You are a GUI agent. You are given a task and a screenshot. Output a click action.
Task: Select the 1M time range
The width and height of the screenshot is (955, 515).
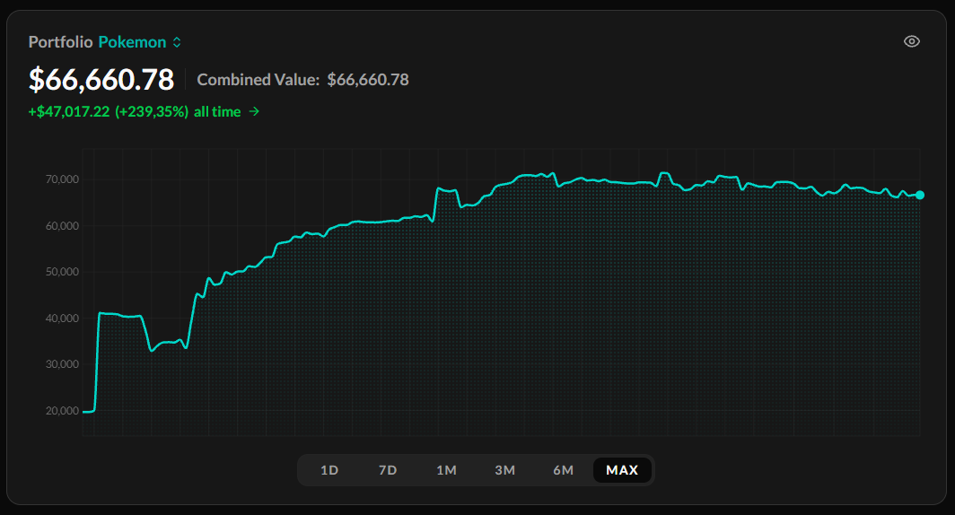[446, 470]
